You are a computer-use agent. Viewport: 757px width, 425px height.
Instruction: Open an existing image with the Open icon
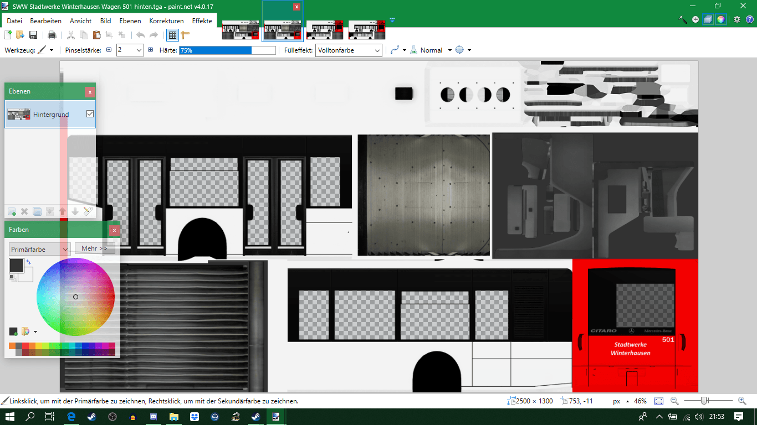coord(21,35)
